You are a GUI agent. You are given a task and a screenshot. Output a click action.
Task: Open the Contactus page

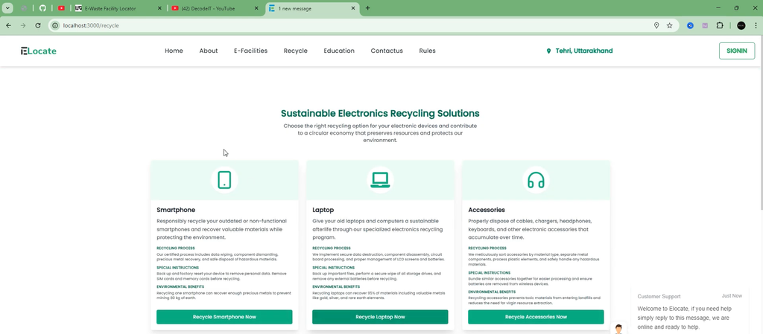(387, 51)
